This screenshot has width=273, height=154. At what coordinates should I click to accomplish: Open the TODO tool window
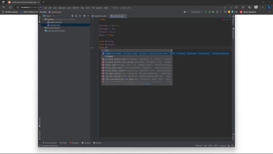[64, 143]
